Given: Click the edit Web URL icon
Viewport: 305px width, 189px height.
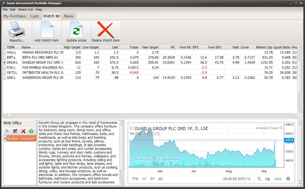Looking at the screenshot, I should pyautogui.click(x=15, y=131).
